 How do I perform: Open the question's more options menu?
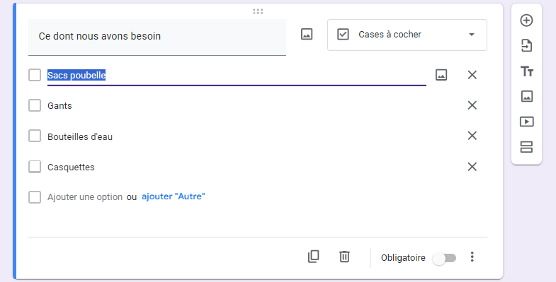(x=472, y=257)
